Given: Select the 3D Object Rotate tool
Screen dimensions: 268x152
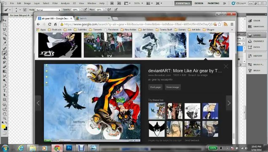Looking at the screenshot, I should 5,105.
